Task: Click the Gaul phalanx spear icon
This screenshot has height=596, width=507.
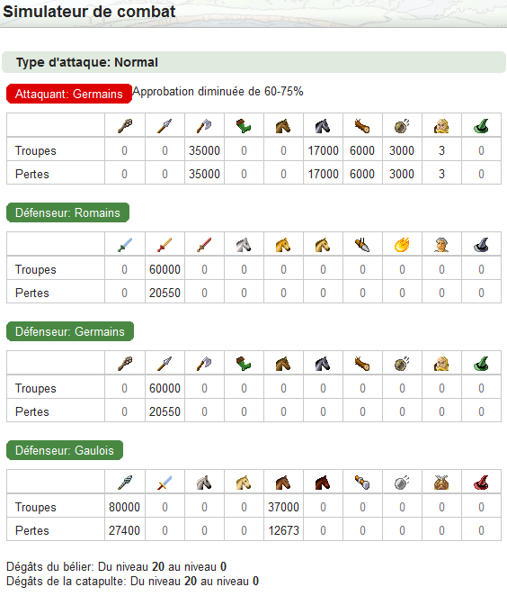Action: (x=125, y=483)
